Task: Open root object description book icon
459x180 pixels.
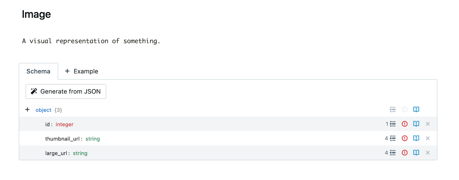Action: pyautogui.click(x=416, y=109)
